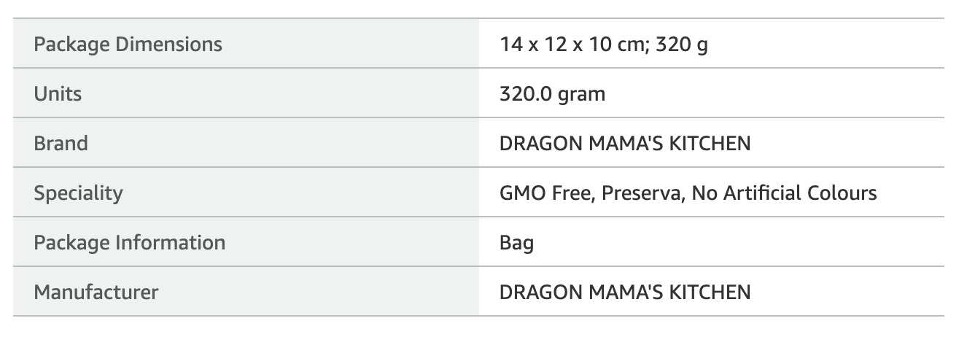Click DRAGON MAMA'S KITCHEN in Manufacturer row
The width and height of the screenshot is (967, 337).
coord(625,293)
